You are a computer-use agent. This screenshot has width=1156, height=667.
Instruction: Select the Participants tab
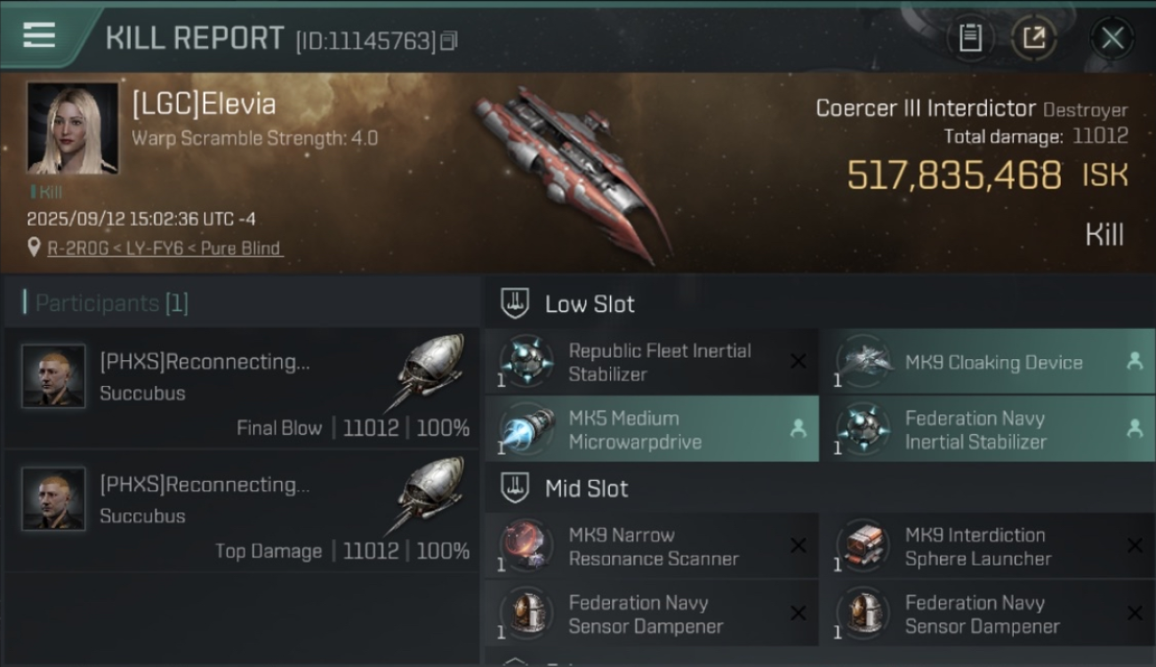click(111, 303)
